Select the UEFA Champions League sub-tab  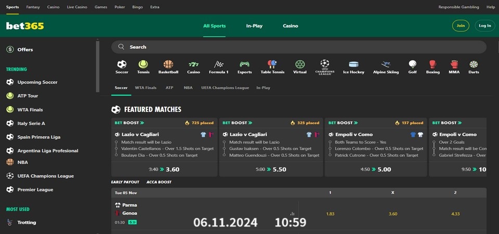225,87
